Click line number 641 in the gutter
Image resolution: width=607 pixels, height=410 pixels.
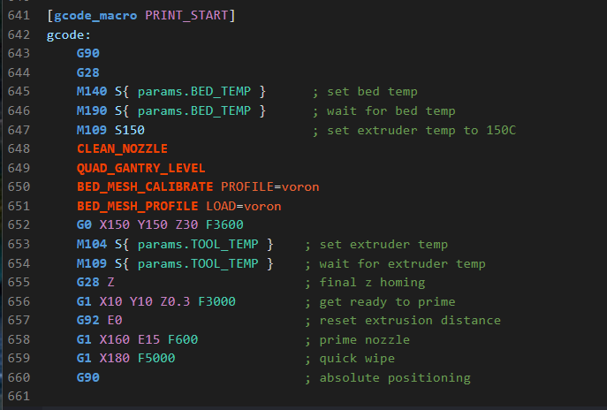coord(19,16)
